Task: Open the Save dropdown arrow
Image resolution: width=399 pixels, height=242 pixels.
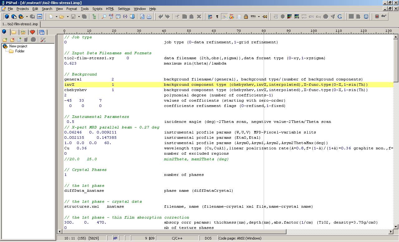Action: [79, 17]
